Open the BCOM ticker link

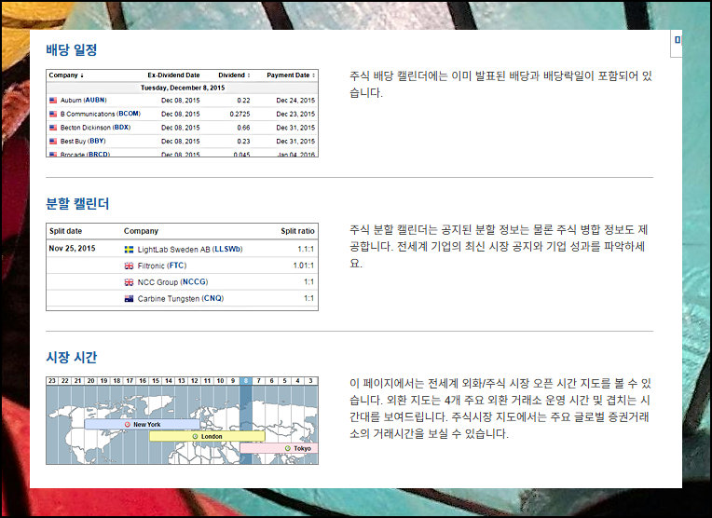(129, 114)
